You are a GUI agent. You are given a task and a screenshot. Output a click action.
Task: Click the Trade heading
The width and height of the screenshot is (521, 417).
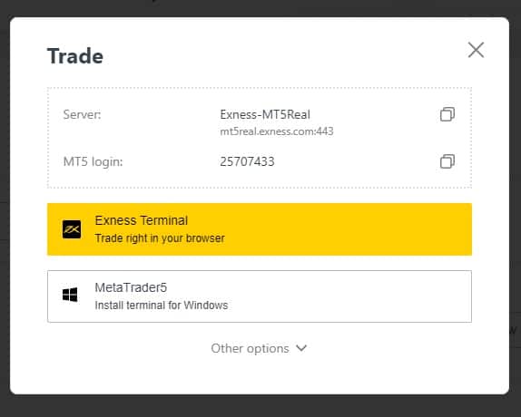(75, 56)
